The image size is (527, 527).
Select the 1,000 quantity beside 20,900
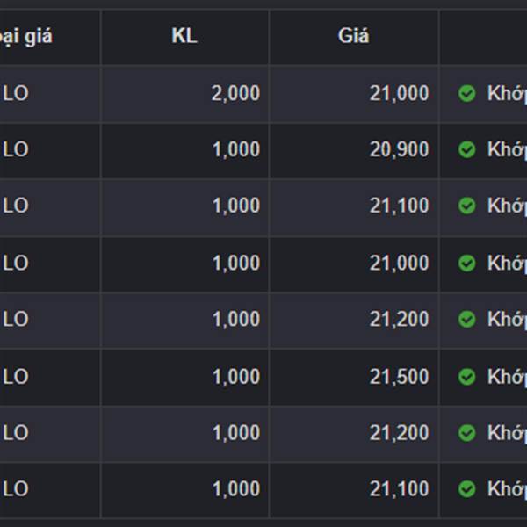(x=236, y=149)
